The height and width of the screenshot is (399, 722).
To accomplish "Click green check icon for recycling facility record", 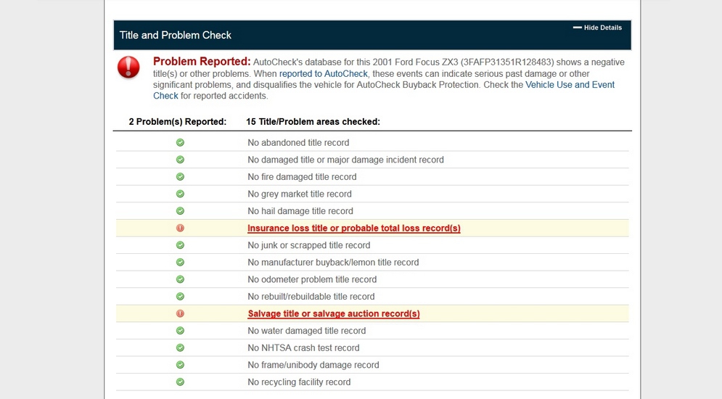I will click(x=180, y=382).
